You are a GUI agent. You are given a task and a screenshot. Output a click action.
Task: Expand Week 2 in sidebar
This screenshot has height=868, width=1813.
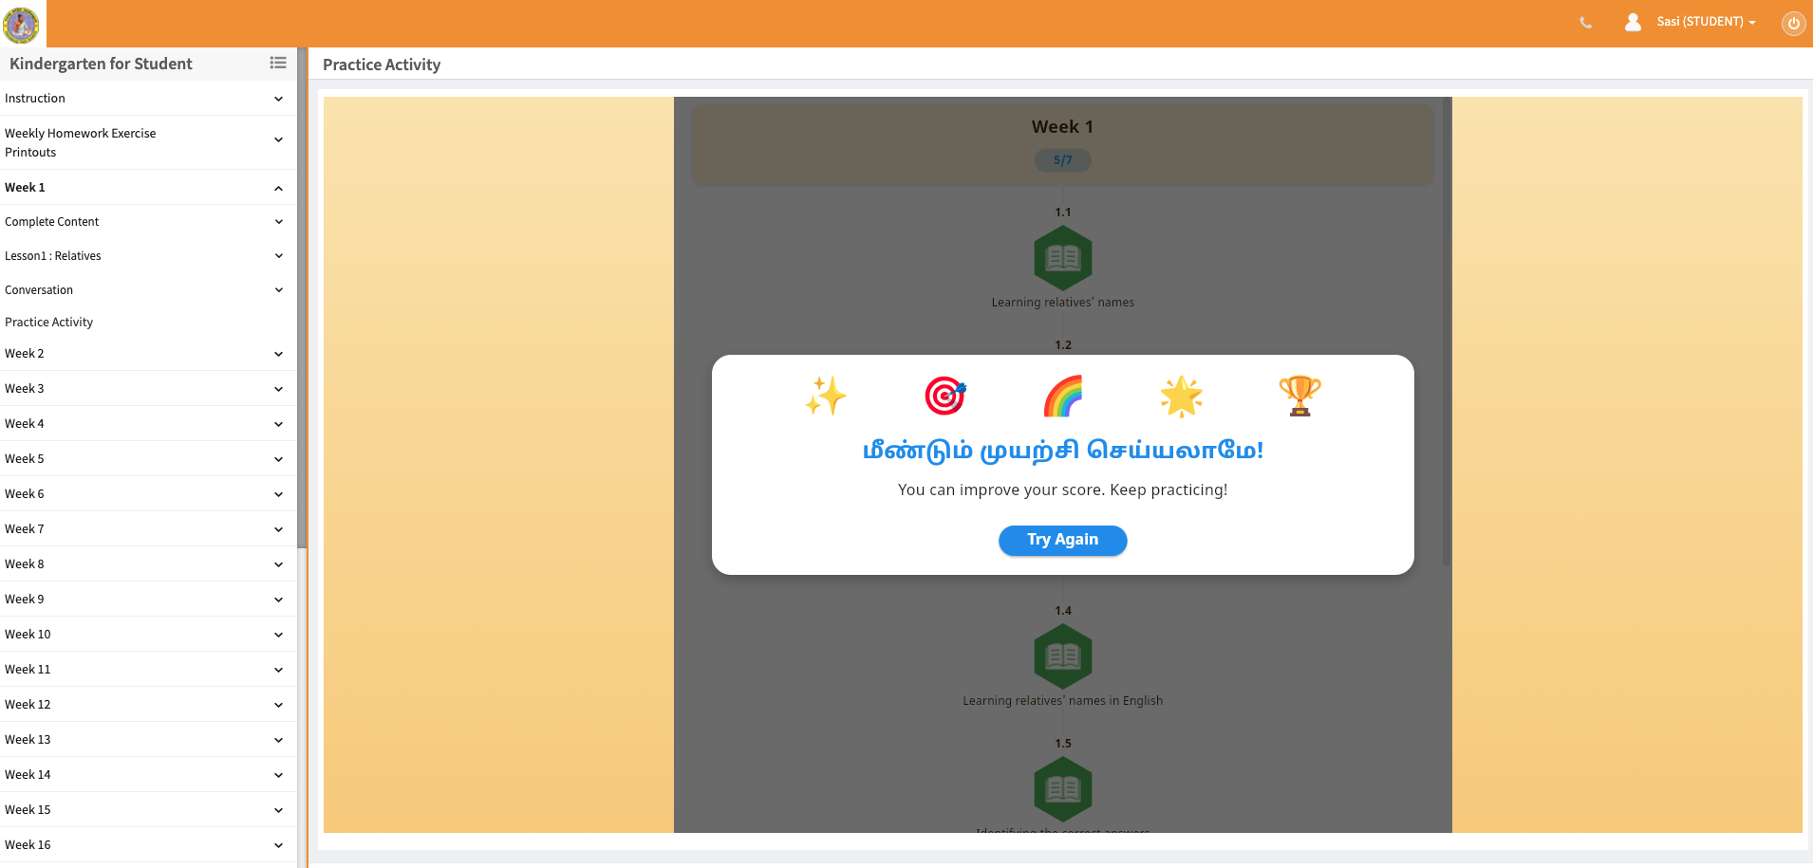(148, 354)
